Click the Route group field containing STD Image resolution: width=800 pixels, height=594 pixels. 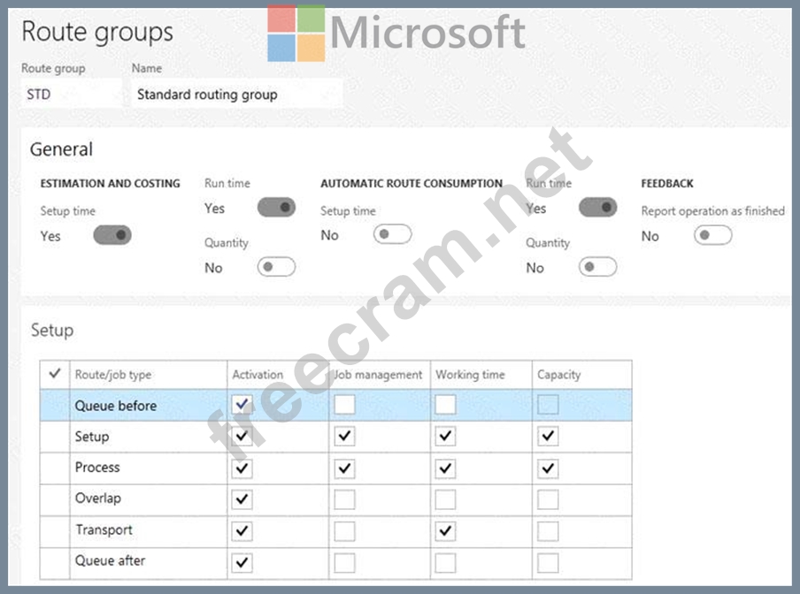tap(72, 95)
